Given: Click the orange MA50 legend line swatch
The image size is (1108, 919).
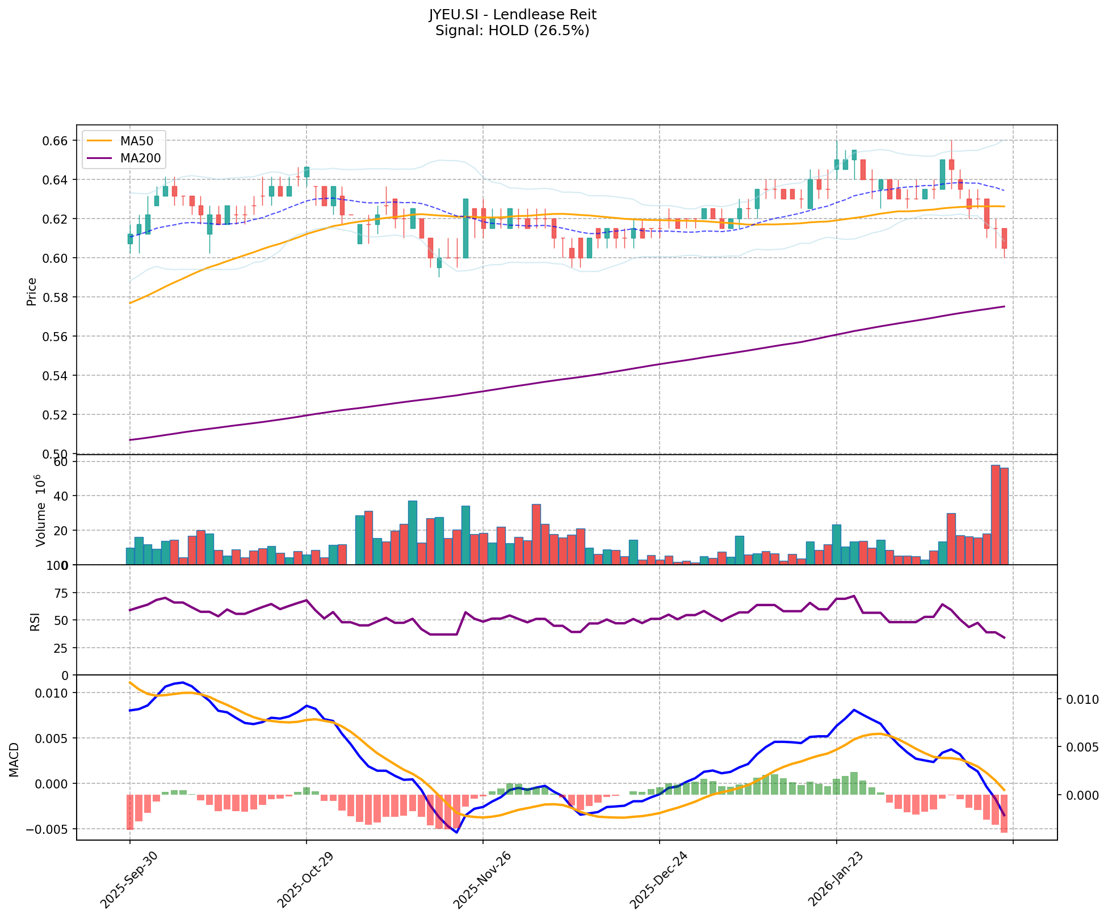Looking at the screenshot, I should click(100, 141).
